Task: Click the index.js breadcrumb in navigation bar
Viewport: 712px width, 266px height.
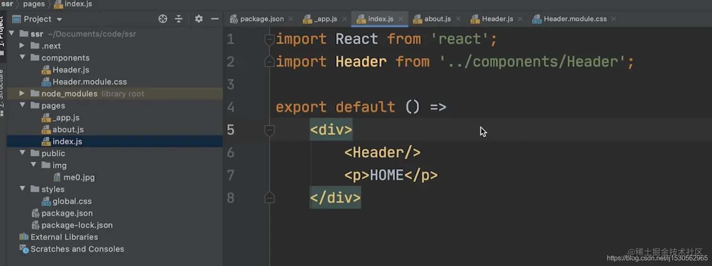Action: (73, 4)
